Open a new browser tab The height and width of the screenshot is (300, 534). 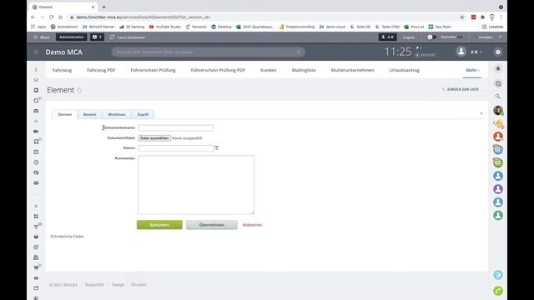103,7
